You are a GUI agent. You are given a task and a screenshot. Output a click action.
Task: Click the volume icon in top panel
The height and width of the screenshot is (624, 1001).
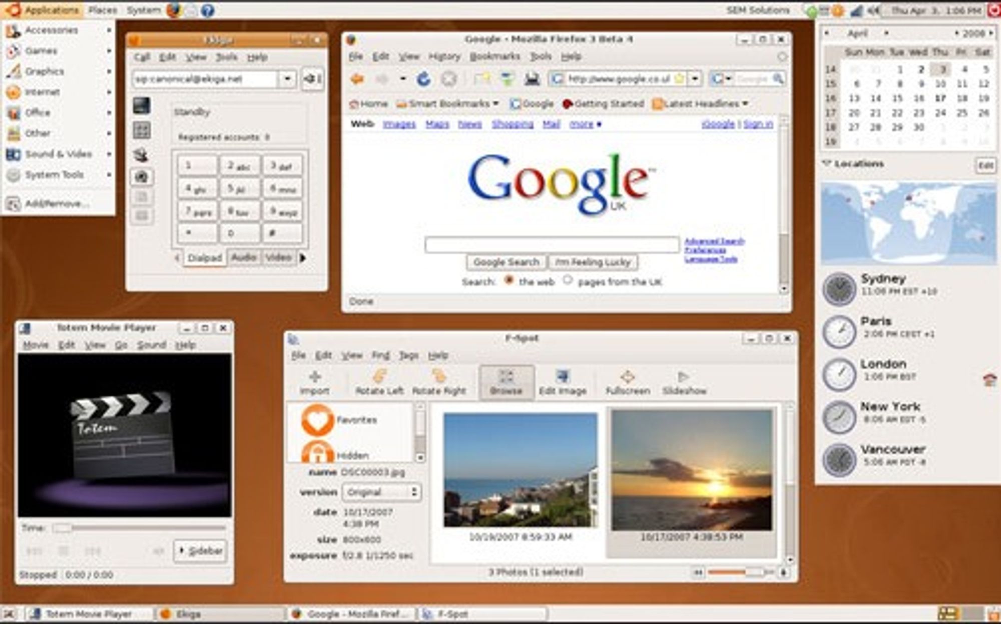point(873,10)
